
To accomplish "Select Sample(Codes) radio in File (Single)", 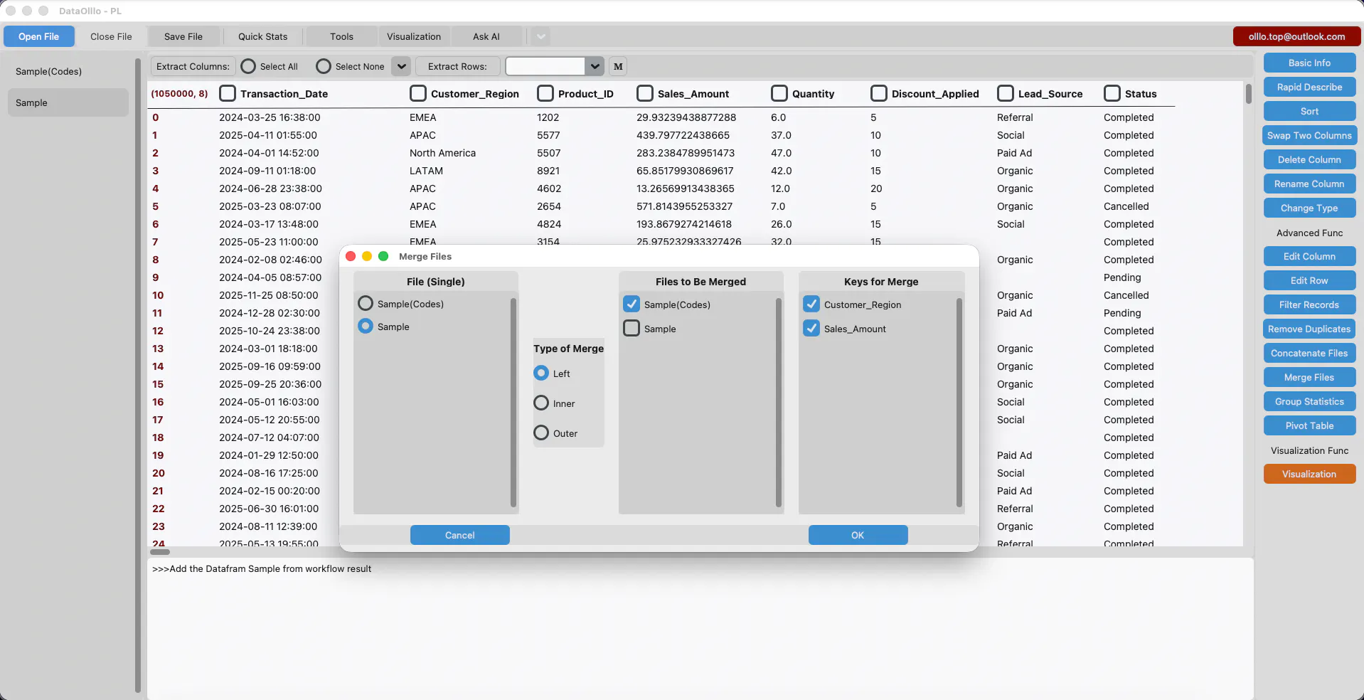I will click(x=366, y=303).
